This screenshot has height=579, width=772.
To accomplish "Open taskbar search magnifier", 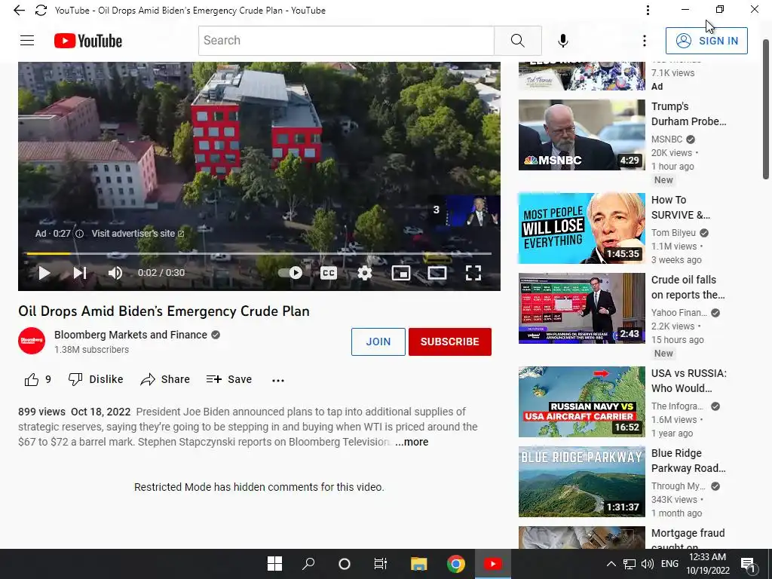I will (308, 564).
